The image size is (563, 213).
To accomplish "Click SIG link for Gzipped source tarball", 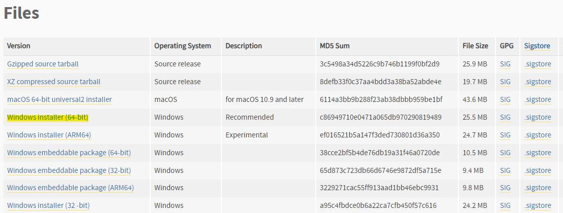I will 505,64.
